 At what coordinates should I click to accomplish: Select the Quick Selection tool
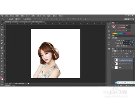pyautogui.click(x=2, y=33)
